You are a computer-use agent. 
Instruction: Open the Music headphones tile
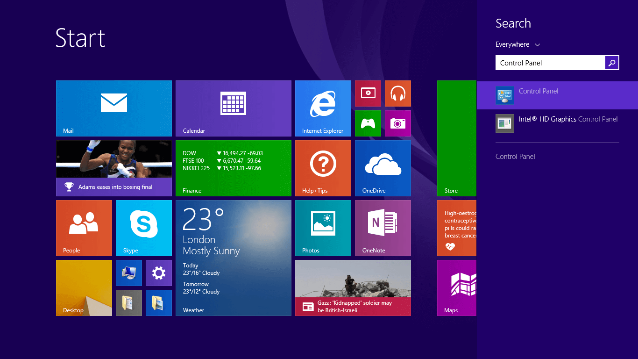point(398,93)
